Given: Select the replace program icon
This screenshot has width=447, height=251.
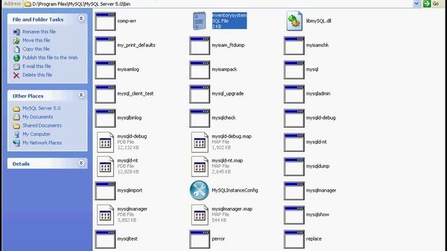Looking at the screenshot, I should click(x=294, y=239).
